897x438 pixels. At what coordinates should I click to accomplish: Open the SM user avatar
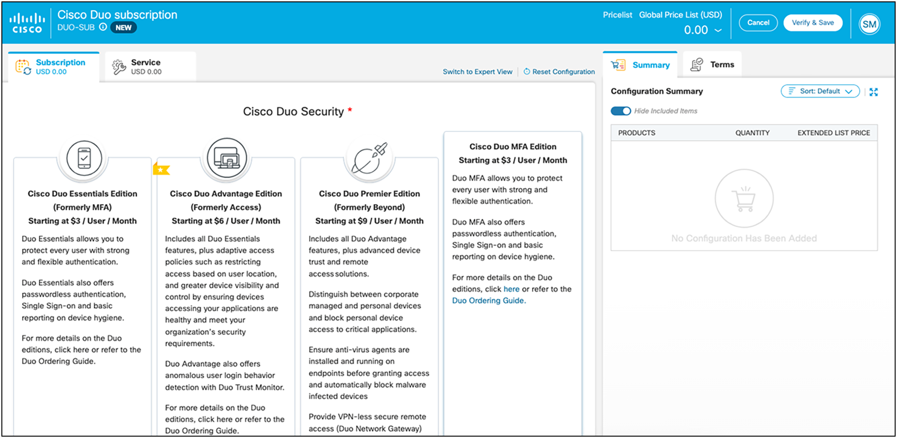(869, 24)
